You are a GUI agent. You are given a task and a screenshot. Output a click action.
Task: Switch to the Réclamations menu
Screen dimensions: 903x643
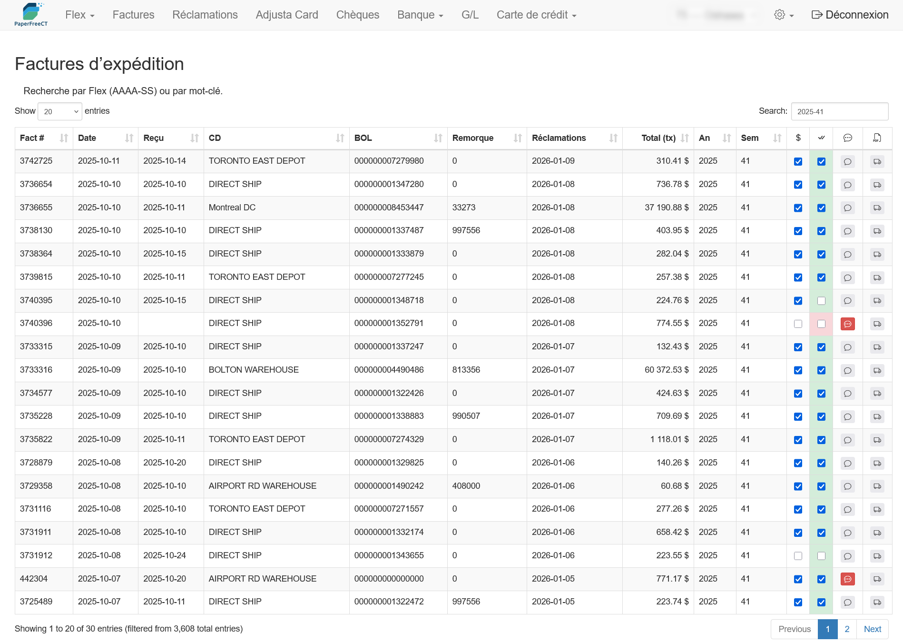coord(205,15)
